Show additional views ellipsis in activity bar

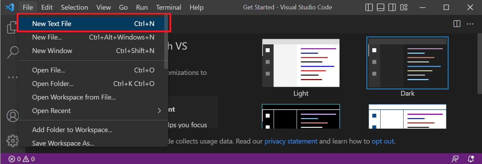click(13, 77)
